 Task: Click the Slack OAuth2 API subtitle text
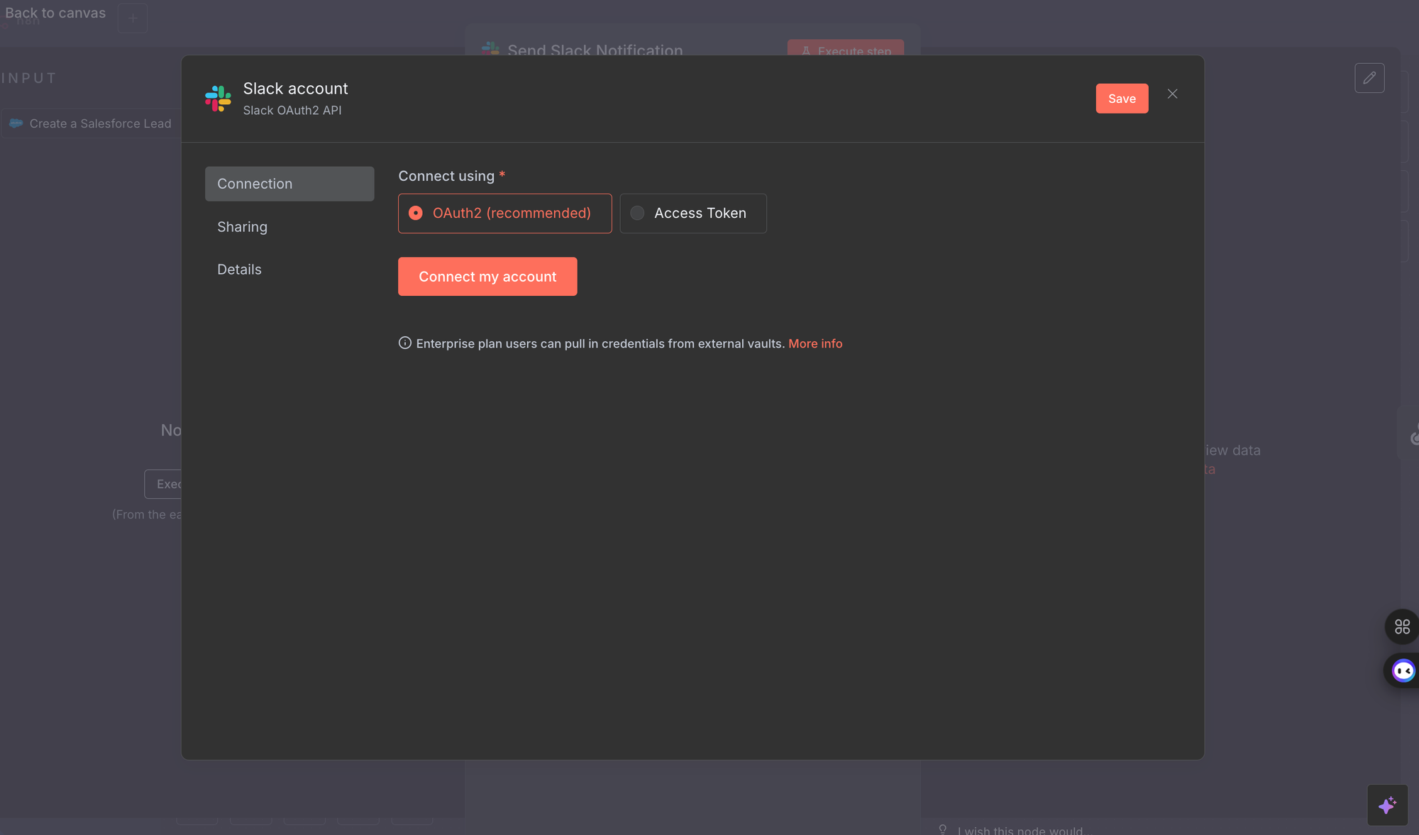[292, 111]
